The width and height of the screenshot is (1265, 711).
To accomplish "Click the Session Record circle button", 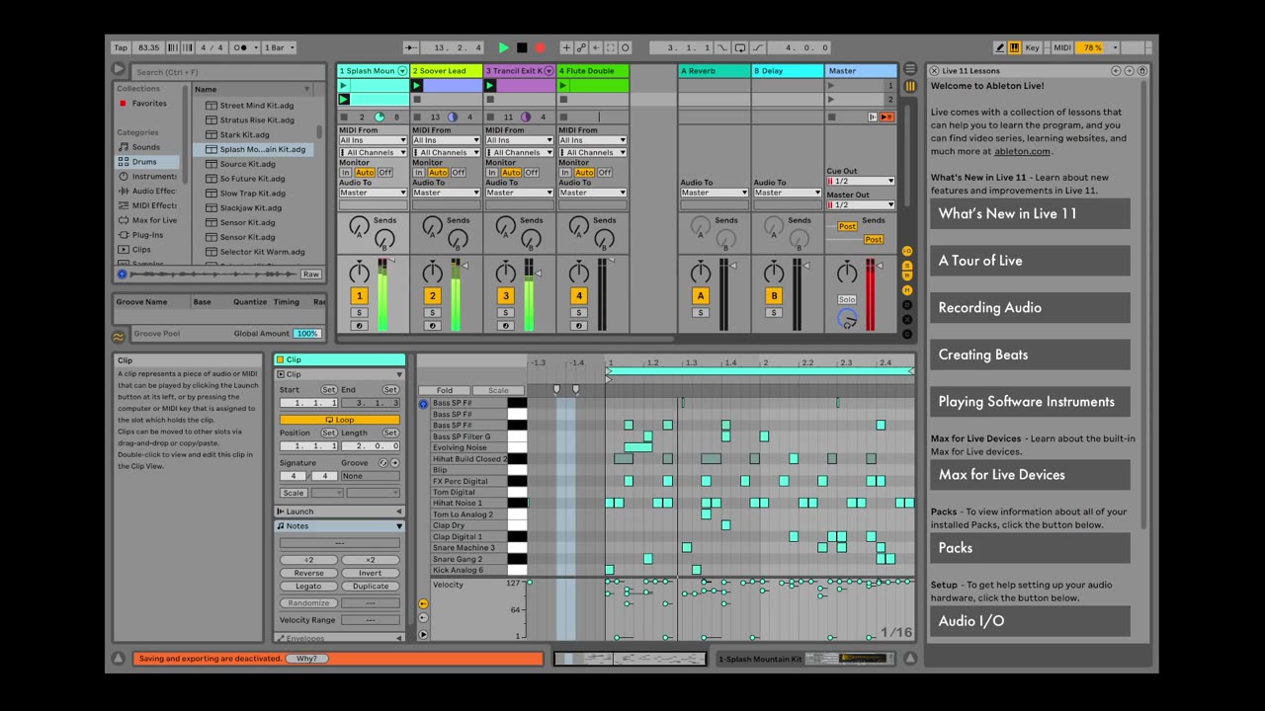I will click(625, 47).
